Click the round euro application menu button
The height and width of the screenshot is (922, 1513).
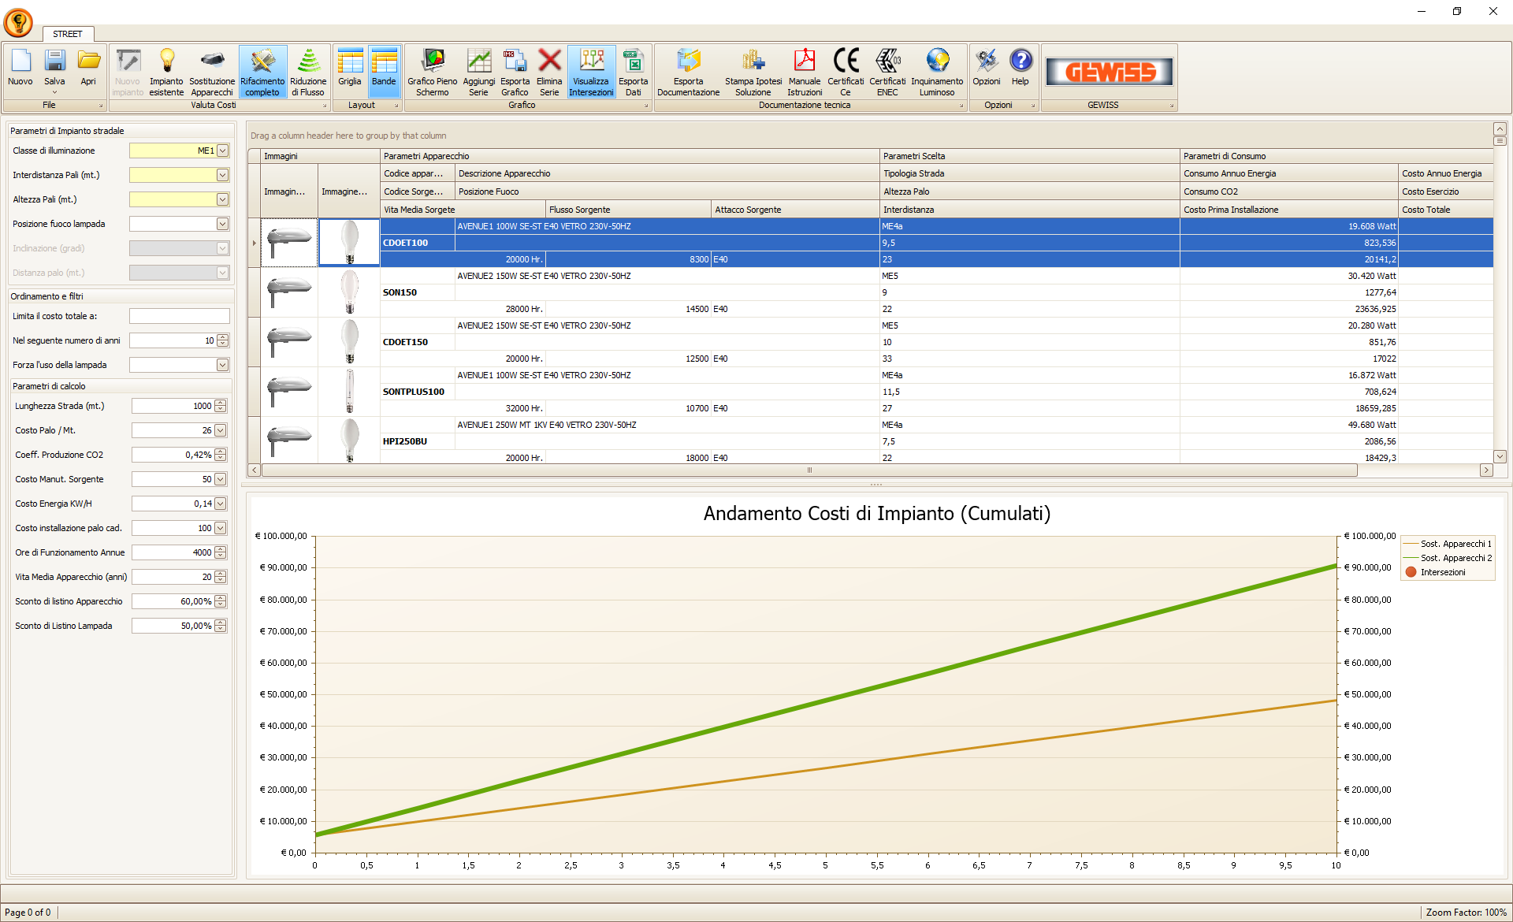click(18, 23)
